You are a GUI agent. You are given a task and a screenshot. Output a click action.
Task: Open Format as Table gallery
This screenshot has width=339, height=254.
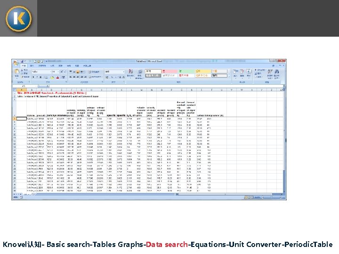140,74
